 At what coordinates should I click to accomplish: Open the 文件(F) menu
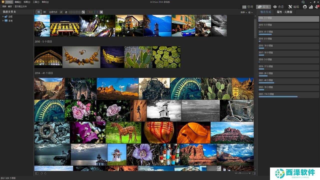[9, 2]
